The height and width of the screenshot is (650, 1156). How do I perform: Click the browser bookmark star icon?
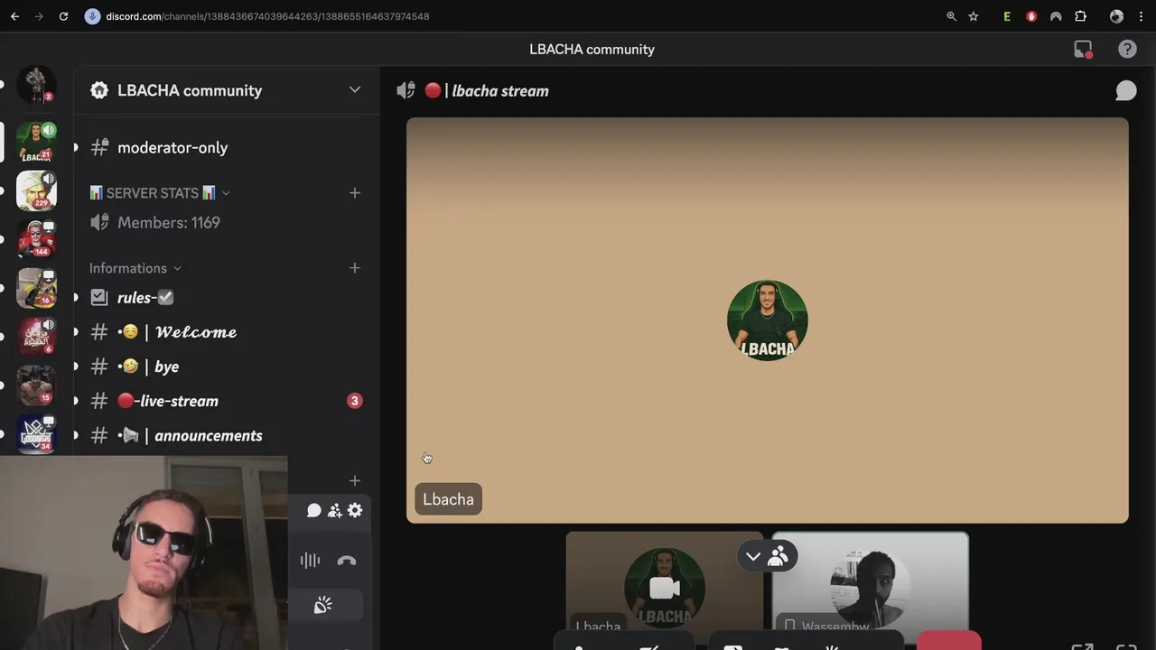click(974, 16)
